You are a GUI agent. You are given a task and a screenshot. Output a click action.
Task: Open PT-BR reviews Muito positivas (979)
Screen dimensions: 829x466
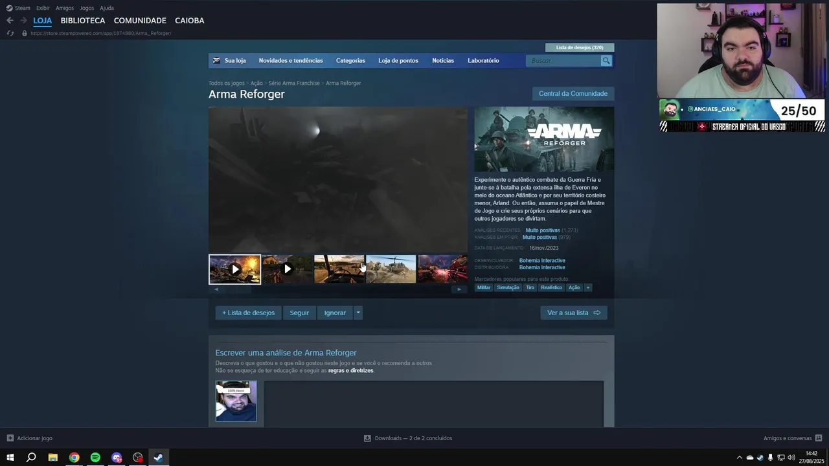pyautogui.click(x=539, y=238)
